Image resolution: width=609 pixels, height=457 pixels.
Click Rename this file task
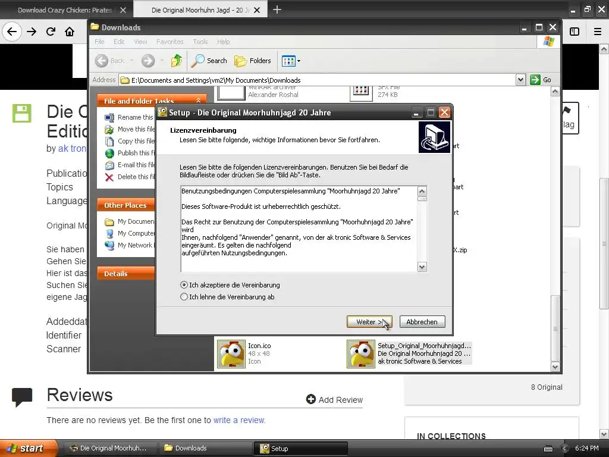pos(135,117)
